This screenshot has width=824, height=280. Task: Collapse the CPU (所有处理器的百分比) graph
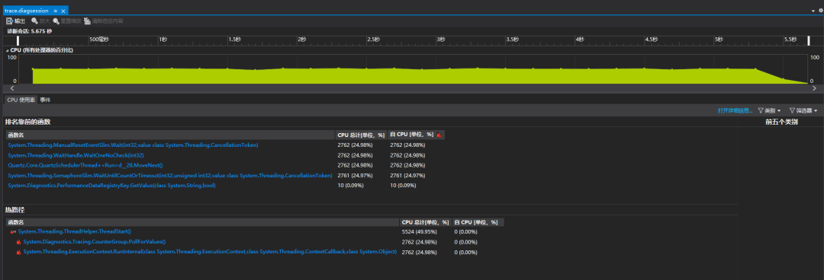point(8,49)
